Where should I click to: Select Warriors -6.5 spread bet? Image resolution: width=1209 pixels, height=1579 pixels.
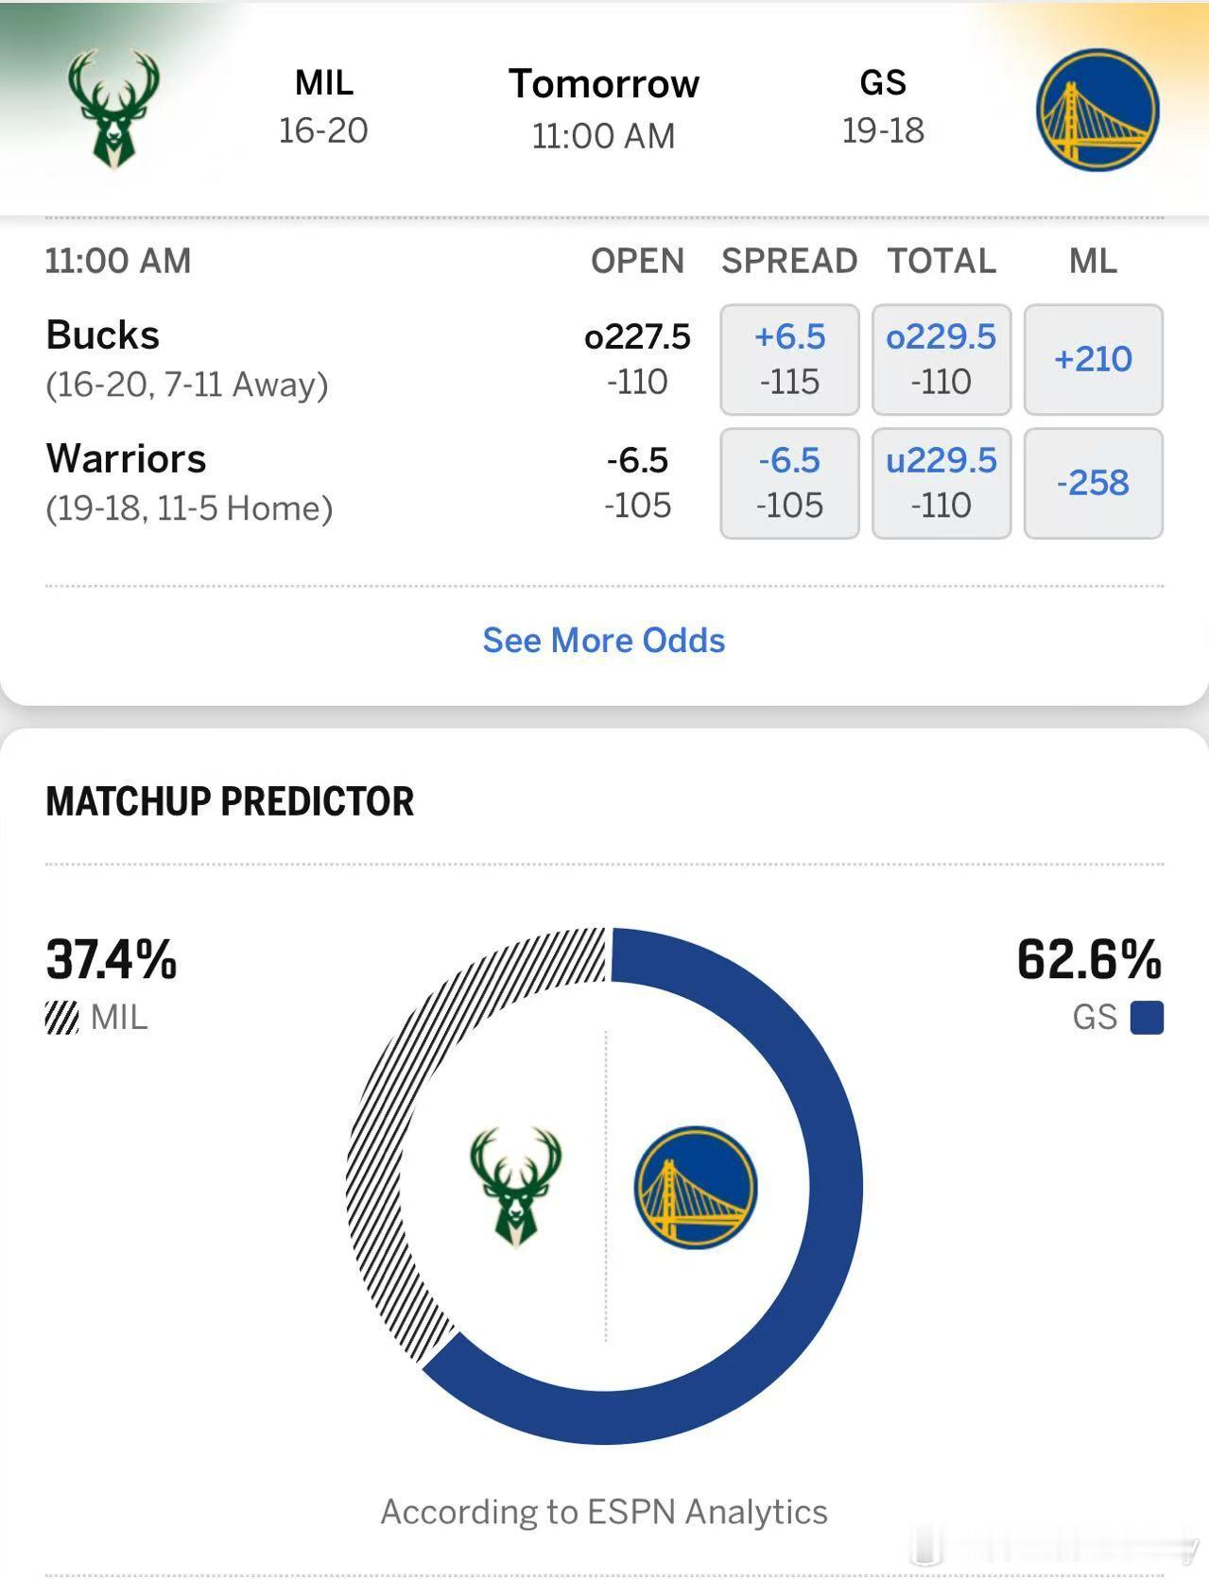[x=789, y=483]
